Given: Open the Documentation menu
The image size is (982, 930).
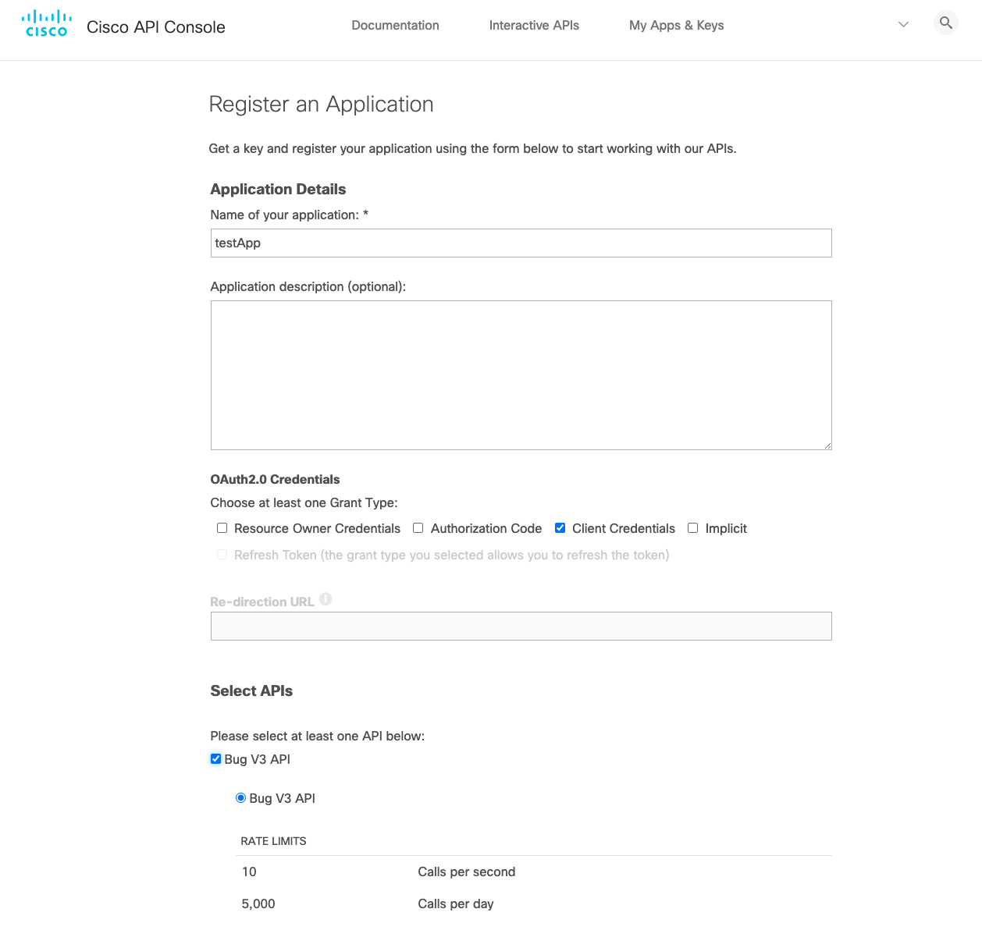Looking at the screenshot, I should [x=395, y=25].
